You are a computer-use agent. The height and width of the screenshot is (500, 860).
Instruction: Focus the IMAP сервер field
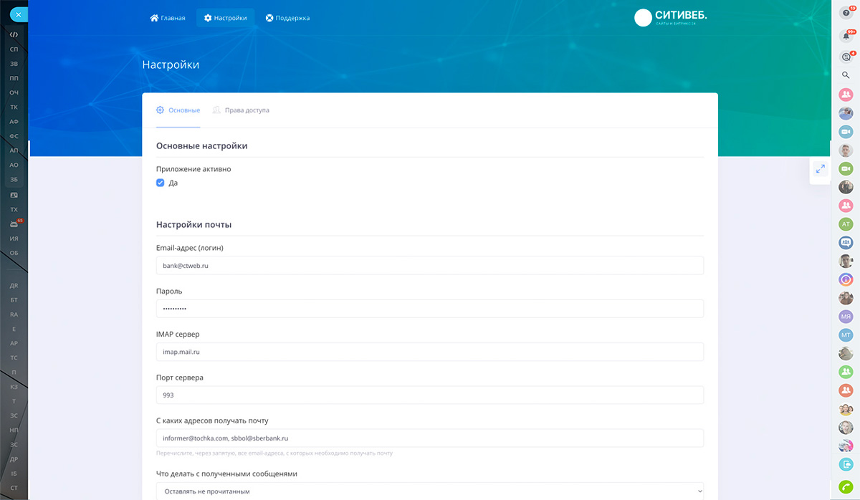(430, 352)
